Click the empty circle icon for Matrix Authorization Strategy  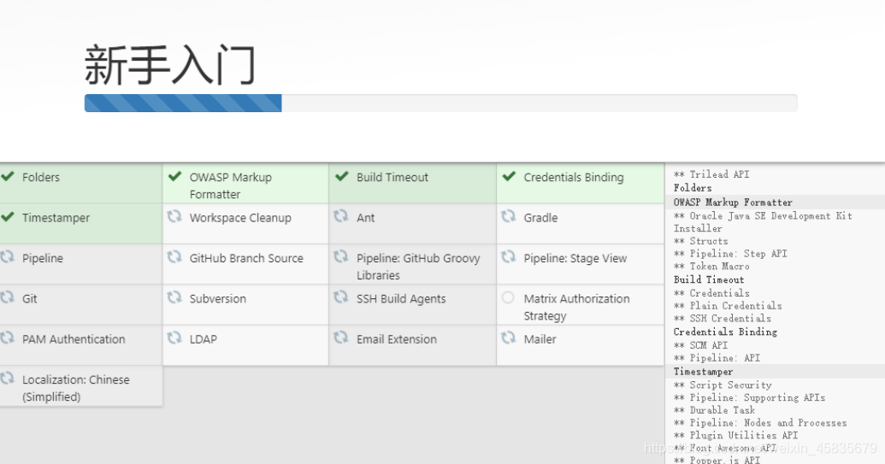coord(508,297)
